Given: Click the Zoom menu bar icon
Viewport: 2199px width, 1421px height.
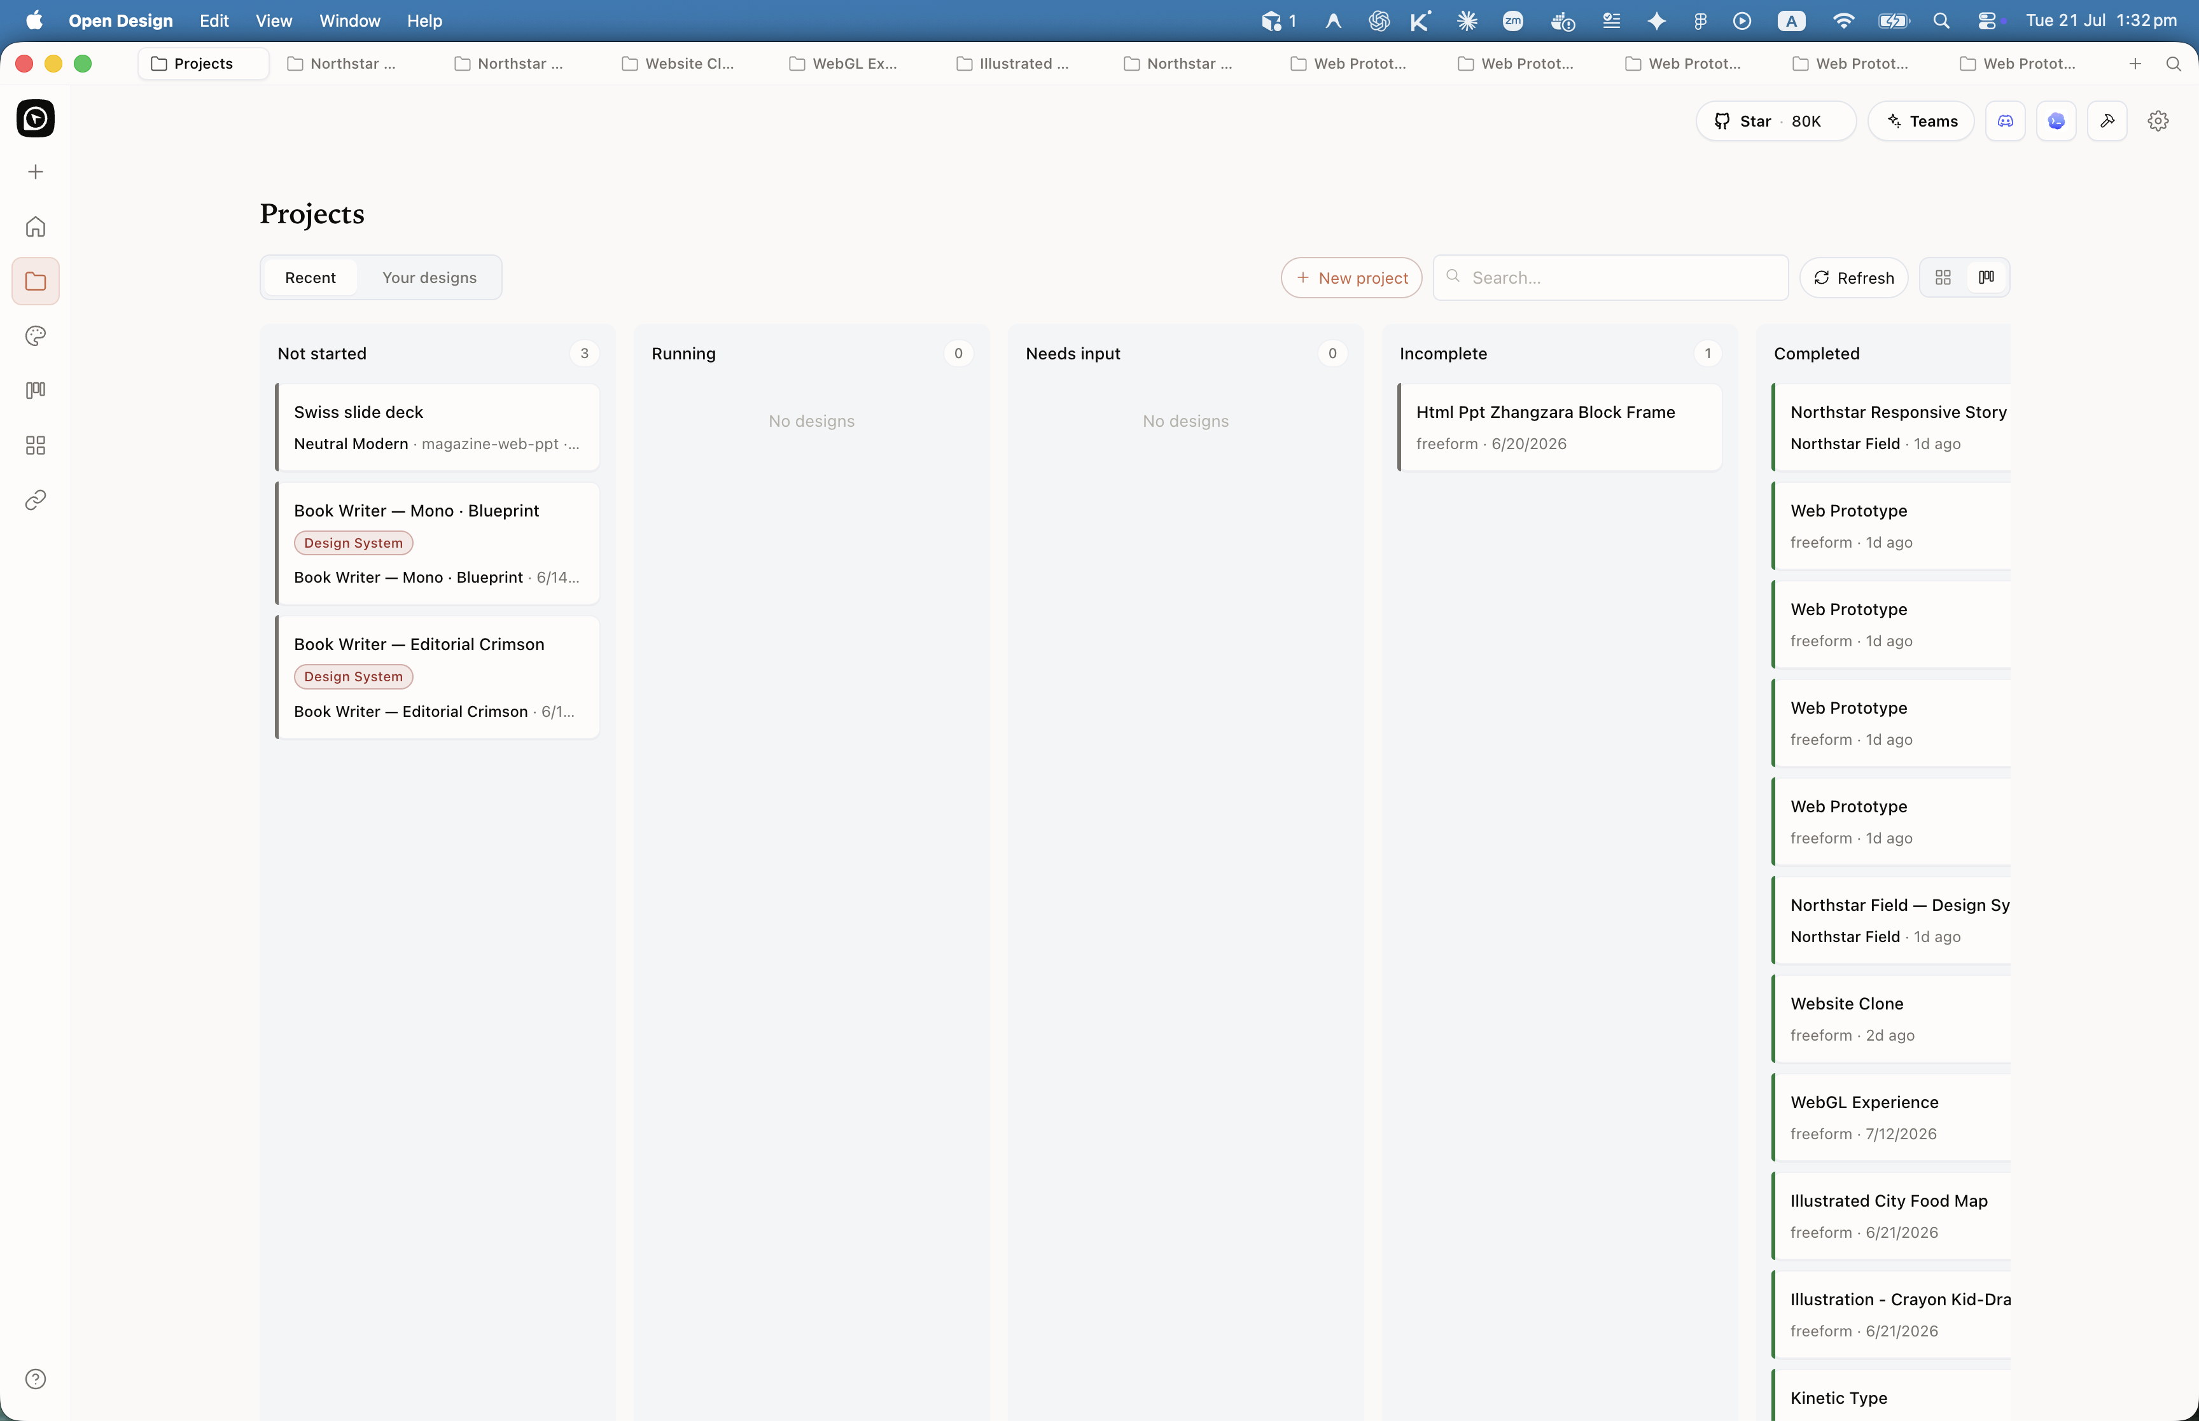Looking at the screenshot, I should [x=1512, y=20].
